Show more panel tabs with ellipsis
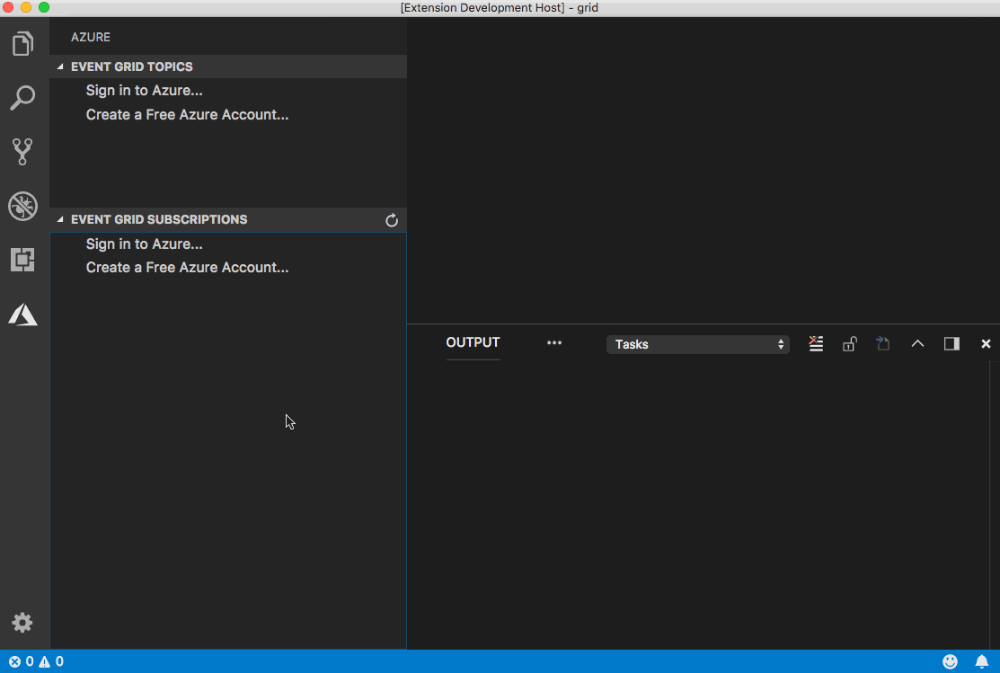1000x673 pixels. [554, 342]
